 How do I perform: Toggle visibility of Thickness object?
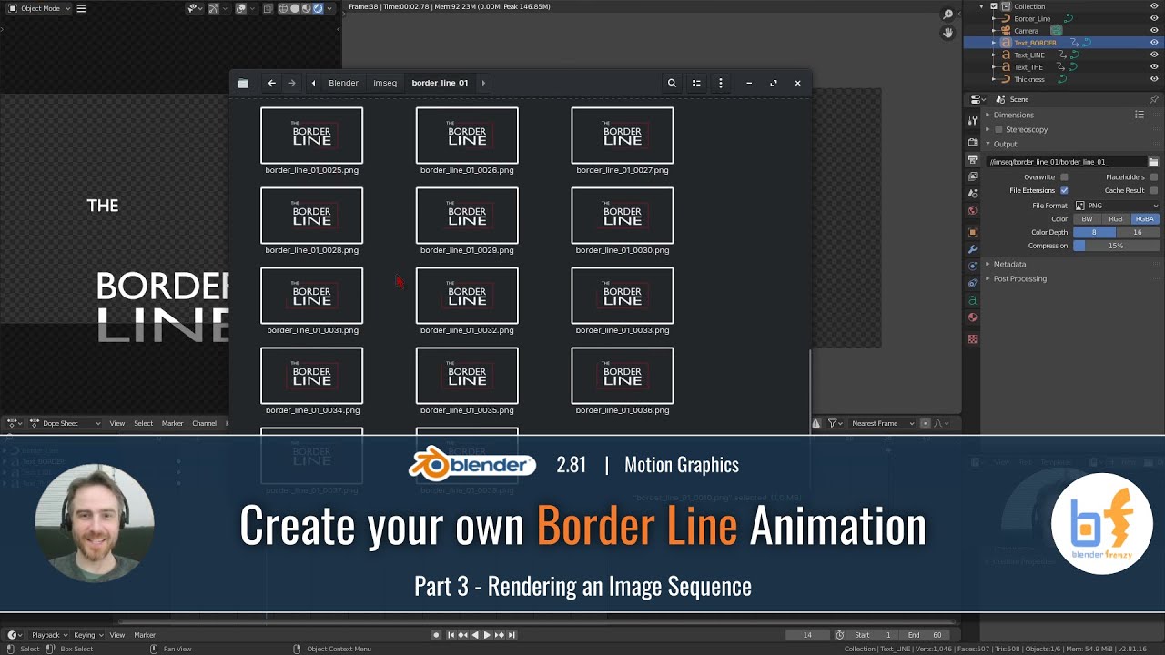[x=1154, y=79]
